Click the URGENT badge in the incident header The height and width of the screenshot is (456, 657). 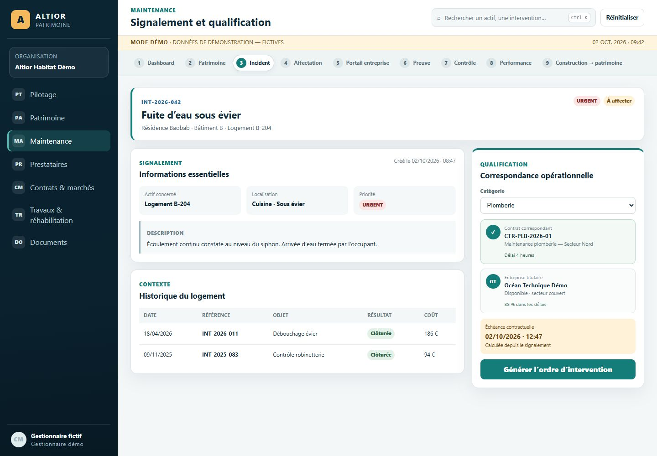tap(587, 101)
